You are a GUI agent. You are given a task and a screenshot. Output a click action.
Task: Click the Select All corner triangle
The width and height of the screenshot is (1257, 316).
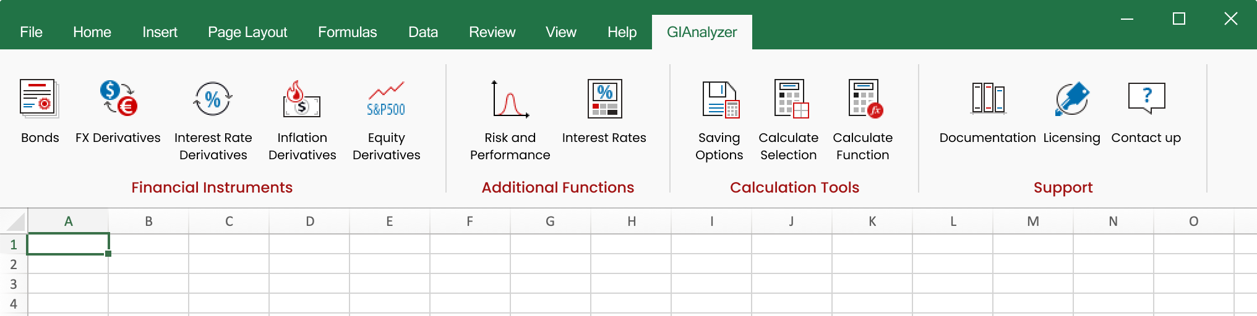tap(15, 222)
